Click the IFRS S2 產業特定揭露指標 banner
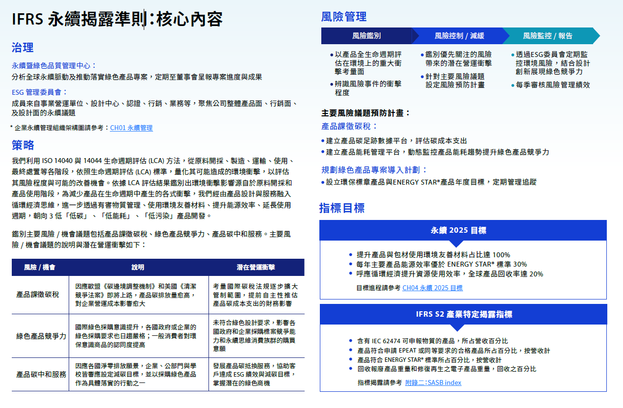This screenshot has width=623, height=408. (x=463, y=314)
